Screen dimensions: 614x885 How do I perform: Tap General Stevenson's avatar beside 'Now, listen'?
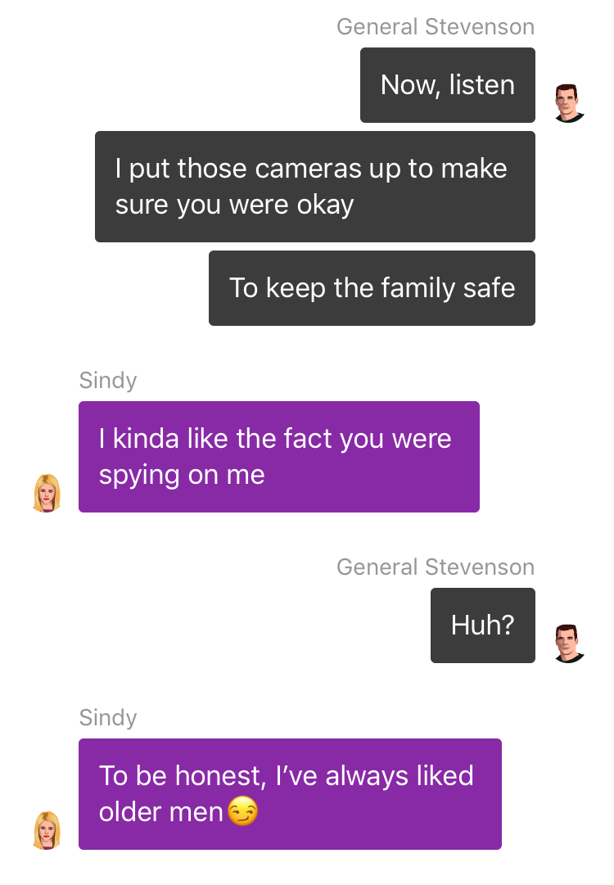coord(568,103)
